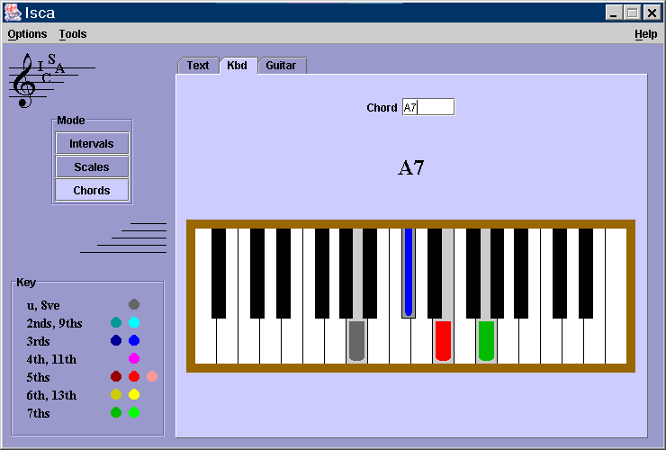Viewport: 666px width, 450px height.
Task: Open the Options menu
Action: 27,34
